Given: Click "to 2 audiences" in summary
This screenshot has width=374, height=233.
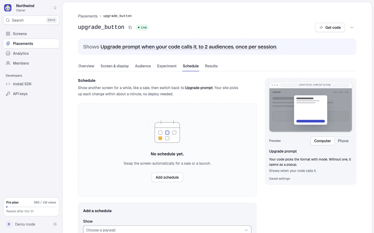Looking at the screenshot, I should point(216,47).
